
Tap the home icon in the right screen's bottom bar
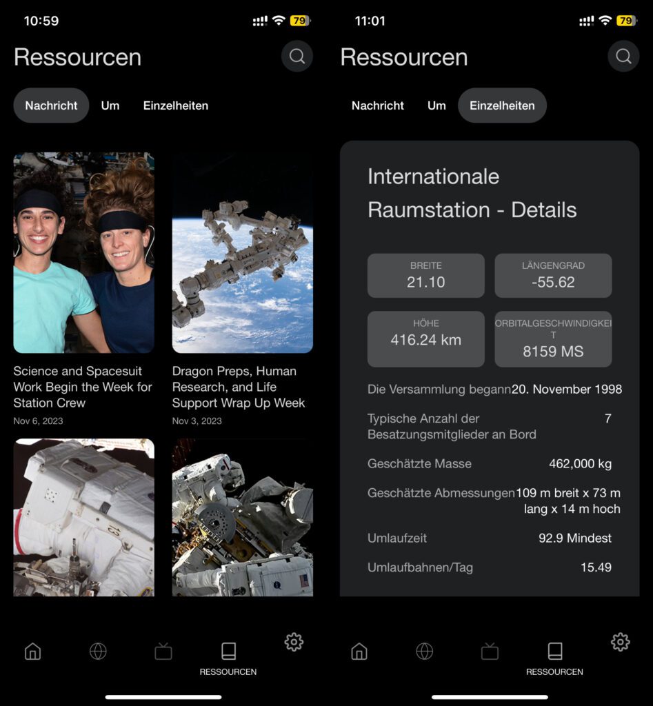click(x=359, y=651)
